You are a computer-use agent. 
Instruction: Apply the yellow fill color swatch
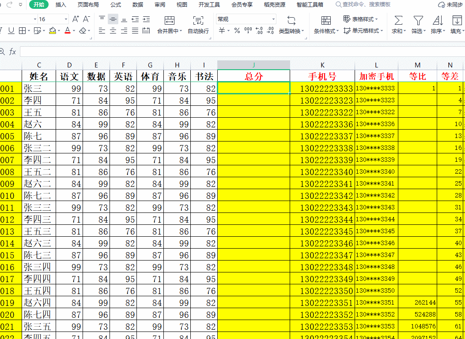click(x=53, y=30)
